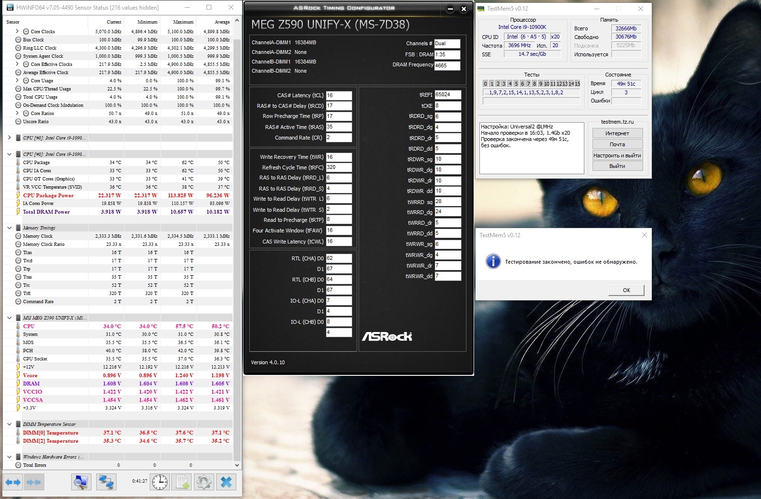Click the Four Activate Window (tFAW) field
761x499 pixels.
[339, 230]
